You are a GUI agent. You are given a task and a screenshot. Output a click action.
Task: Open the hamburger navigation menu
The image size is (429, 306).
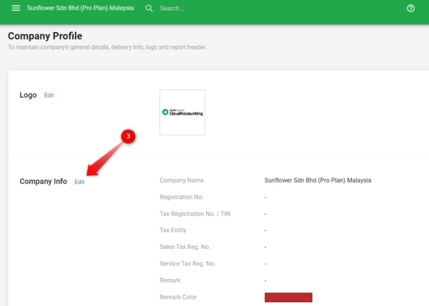[16, 8]
